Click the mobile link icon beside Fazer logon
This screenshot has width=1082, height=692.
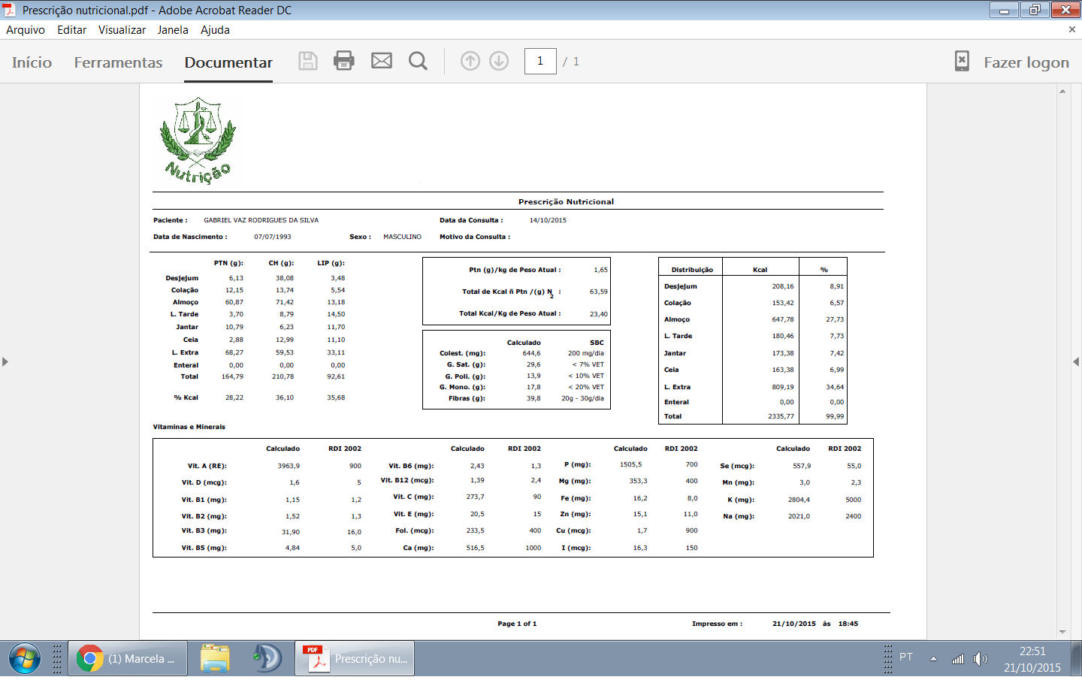962,62
